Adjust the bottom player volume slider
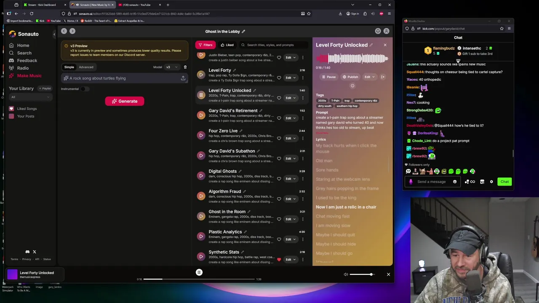The height and width of the screenshot is (303, 539). click(362, 274)
